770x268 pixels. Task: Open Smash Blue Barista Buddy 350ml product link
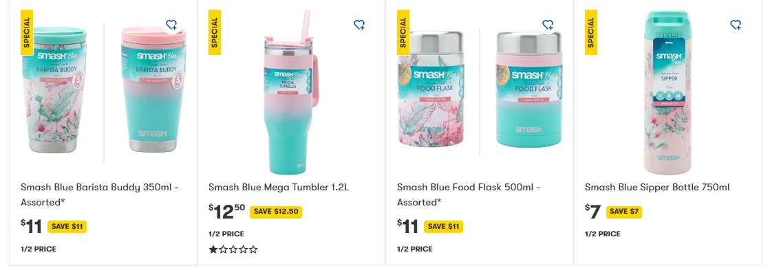pos(99,194)
